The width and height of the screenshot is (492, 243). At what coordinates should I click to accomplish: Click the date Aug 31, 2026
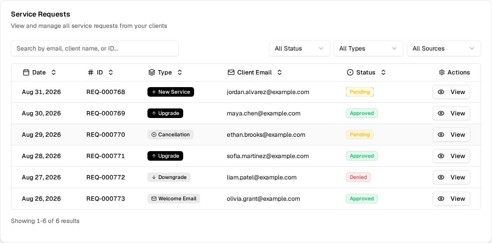41,92
